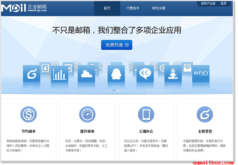Open the 首页 navigation tab
Viewport: 238px width, 165px height.
click(107, 8)
